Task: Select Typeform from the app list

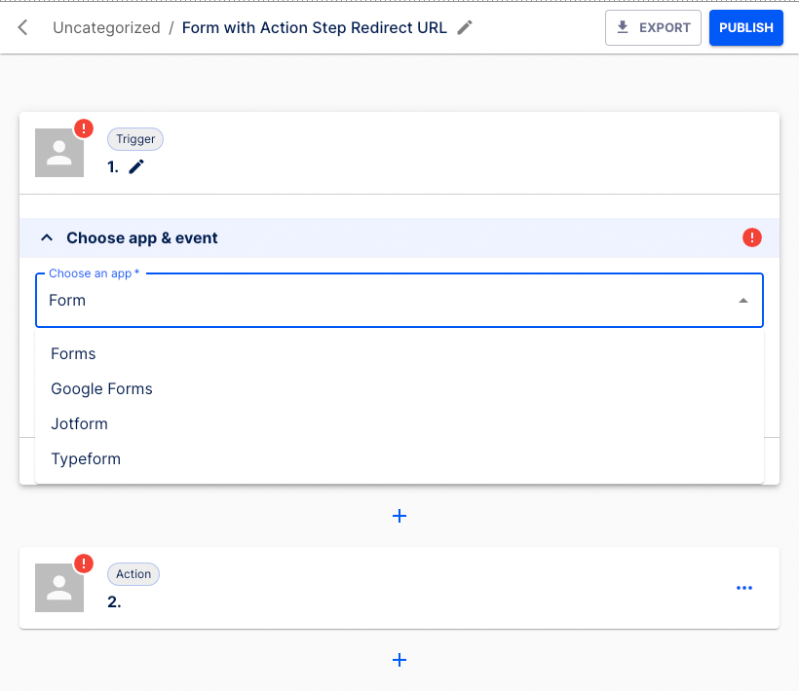Action: (x=86, y=458)
